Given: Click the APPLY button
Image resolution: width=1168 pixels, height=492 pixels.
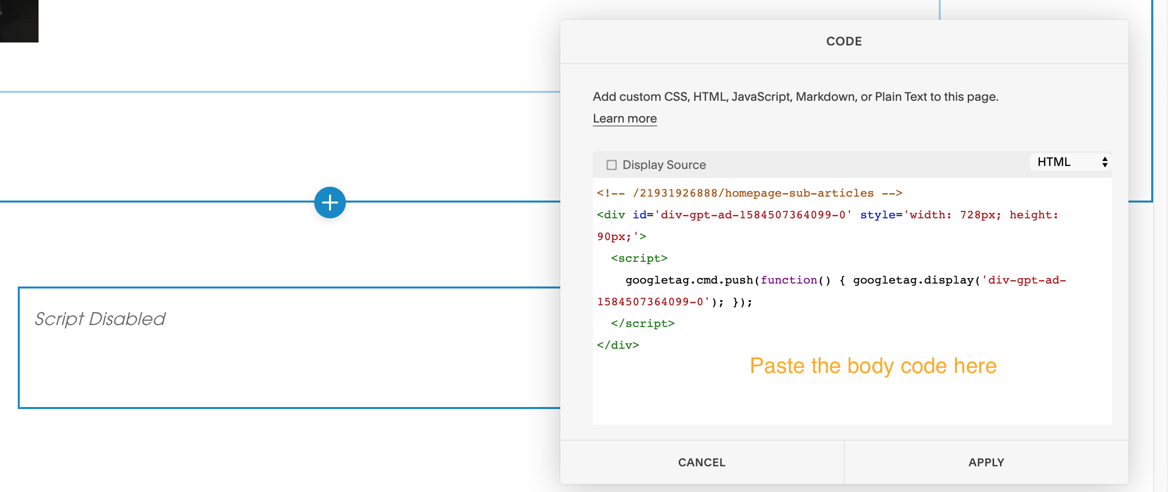Looking at the screenshot, I should (x=986, y=462).
